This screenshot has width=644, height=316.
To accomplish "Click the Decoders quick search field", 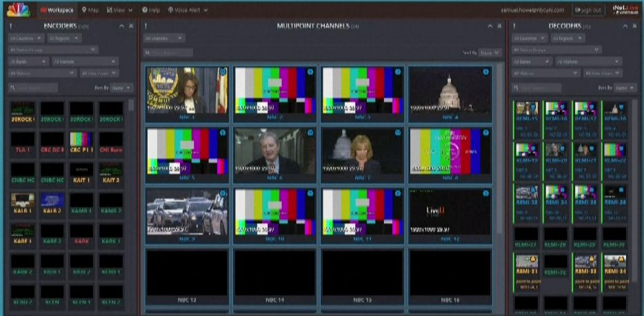I will pyautogui.click(x=536, y=88).
